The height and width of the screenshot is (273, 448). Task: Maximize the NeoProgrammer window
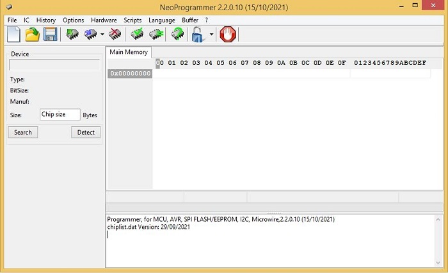pyautogui.click(x=415, y=5)
